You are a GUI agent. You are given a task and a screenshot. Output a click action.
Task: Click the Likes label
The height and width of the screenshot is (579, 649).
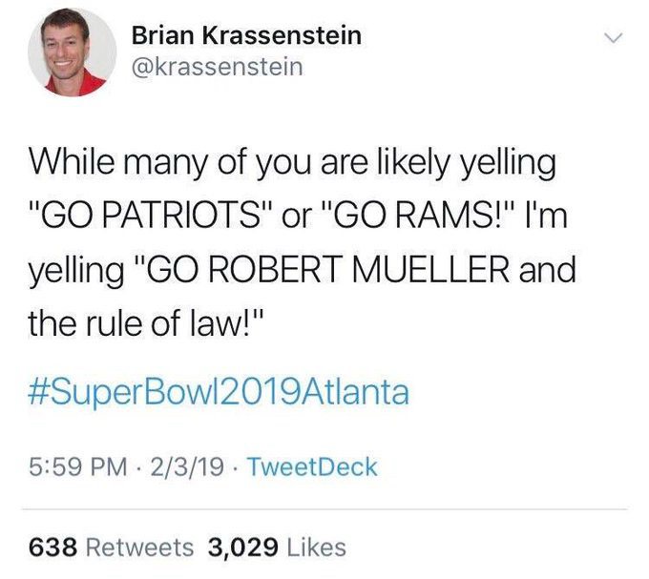315,548
